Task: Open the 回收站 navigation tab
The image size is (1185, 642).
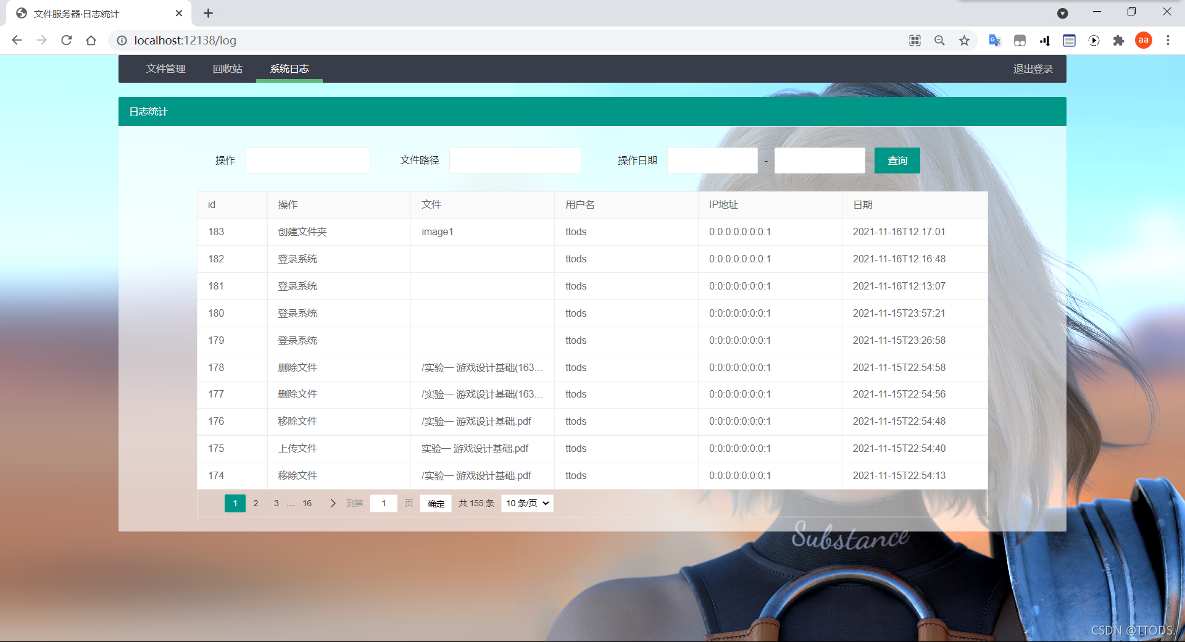Action: pos(227,69)
